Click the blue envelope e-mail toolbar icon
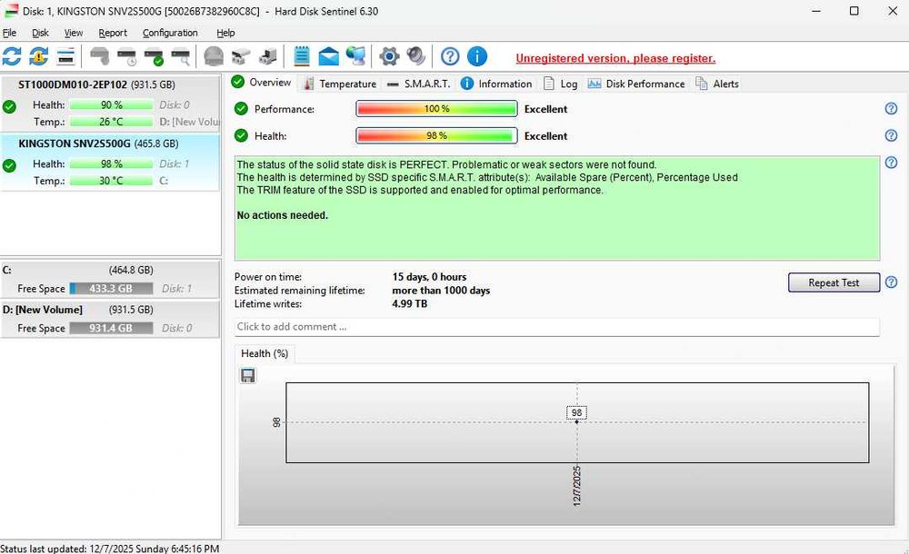 tap(329, 56)
